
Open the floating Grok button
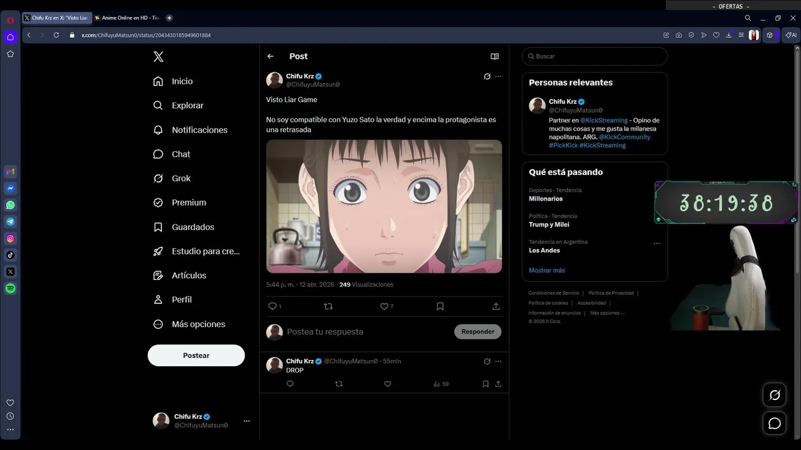775,395
